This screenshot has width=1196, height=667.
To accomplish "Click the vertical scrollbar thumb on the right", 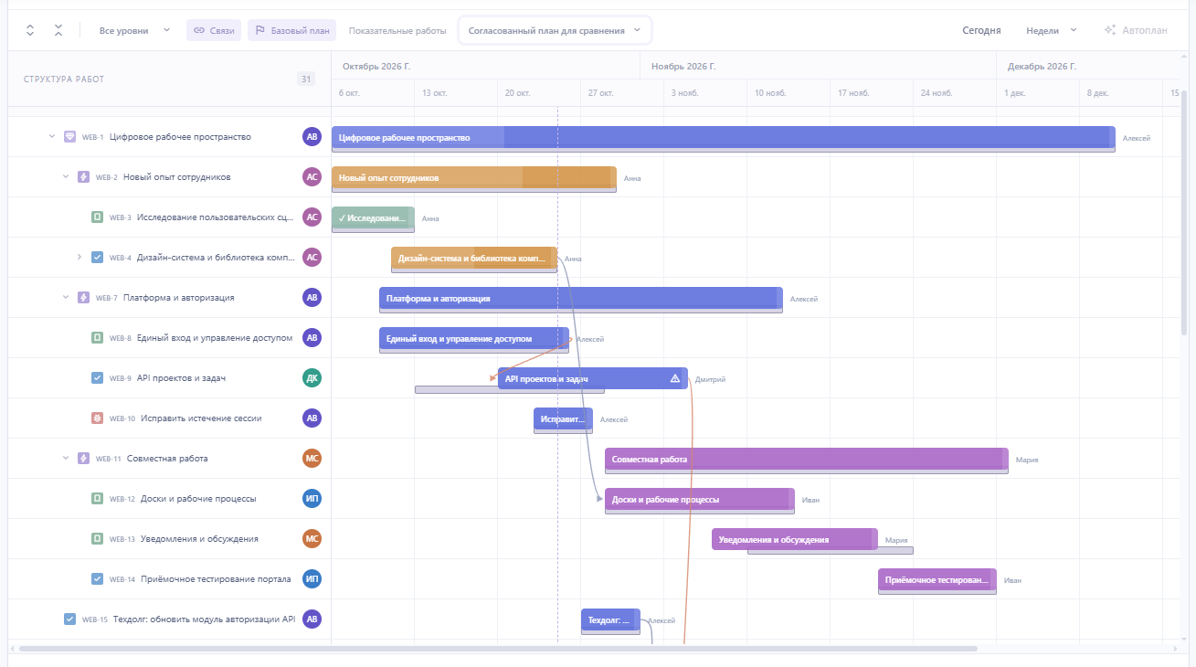I will (1185, 213).
